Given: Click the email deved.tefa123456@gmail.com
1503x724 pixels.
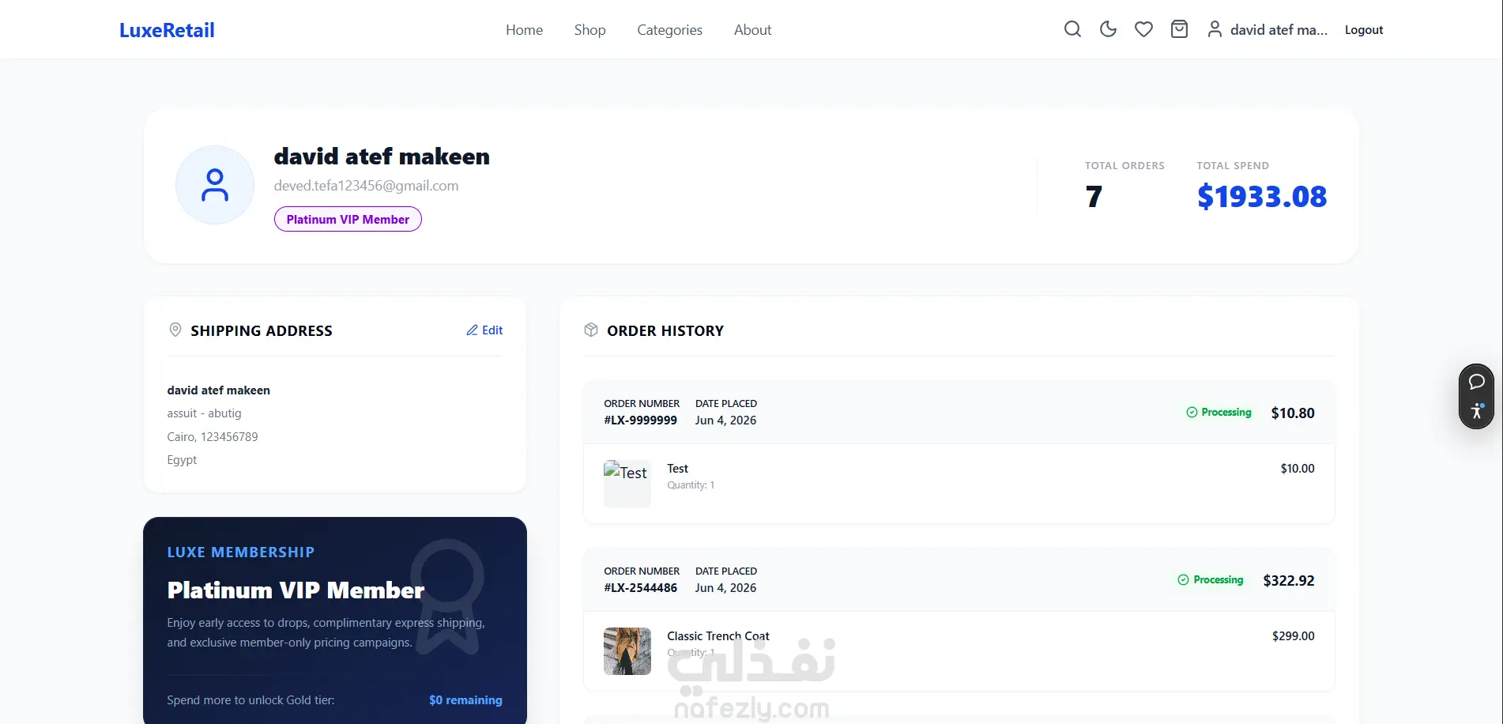Looking at the screenshot, I should pyautogui.click(x=366, y=186).
